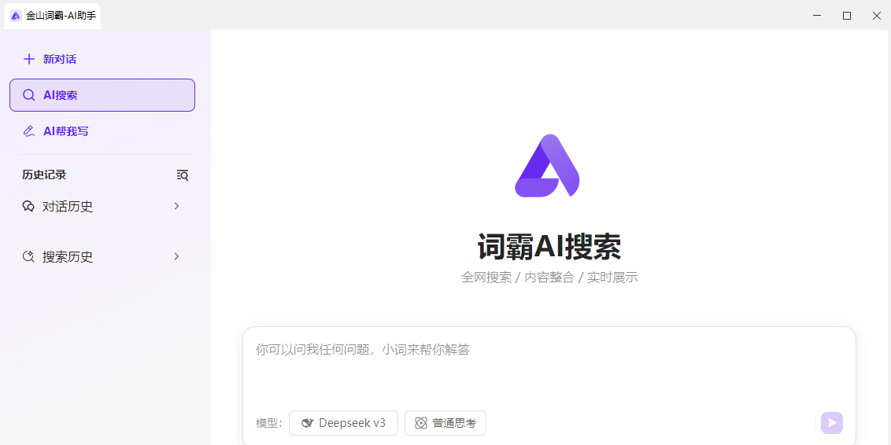Viewport: 891px width, 445px height.
Task: Click the magnifier icon in AI搜索
Action: [28, 95]
